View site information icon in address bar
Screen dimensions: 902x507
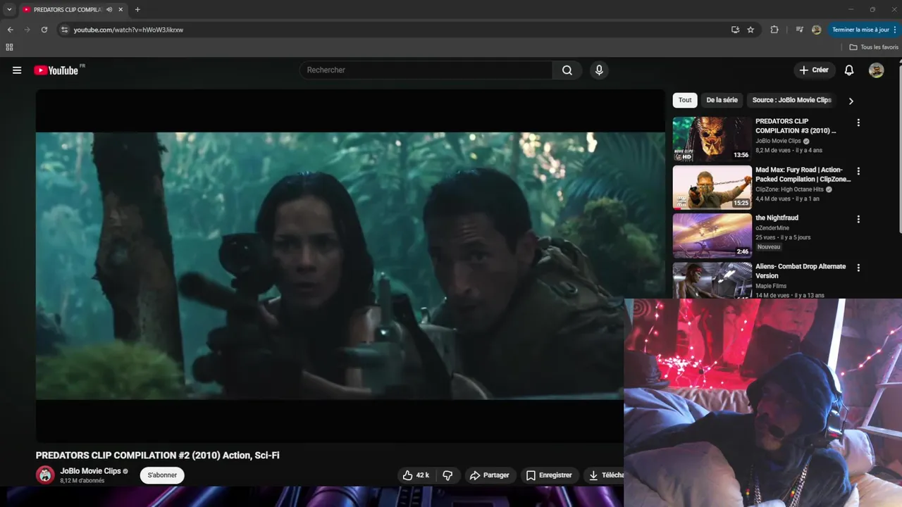pos(64,30)
